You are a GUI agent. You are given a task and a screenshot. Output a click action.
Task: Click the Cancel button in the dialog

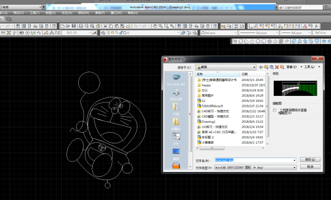pyautogui.click(x=310, y=167)
